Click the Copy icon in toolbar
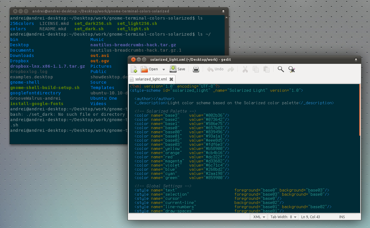 (x=255, y=69)
